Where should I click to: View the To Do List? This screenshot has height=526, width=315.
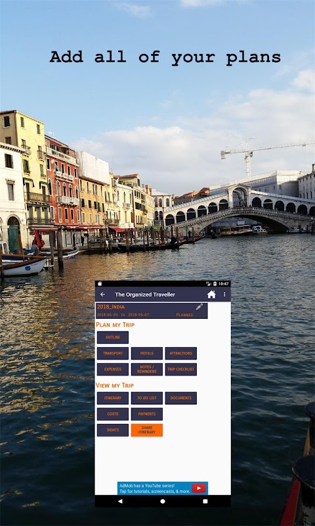tap(146, 398)
